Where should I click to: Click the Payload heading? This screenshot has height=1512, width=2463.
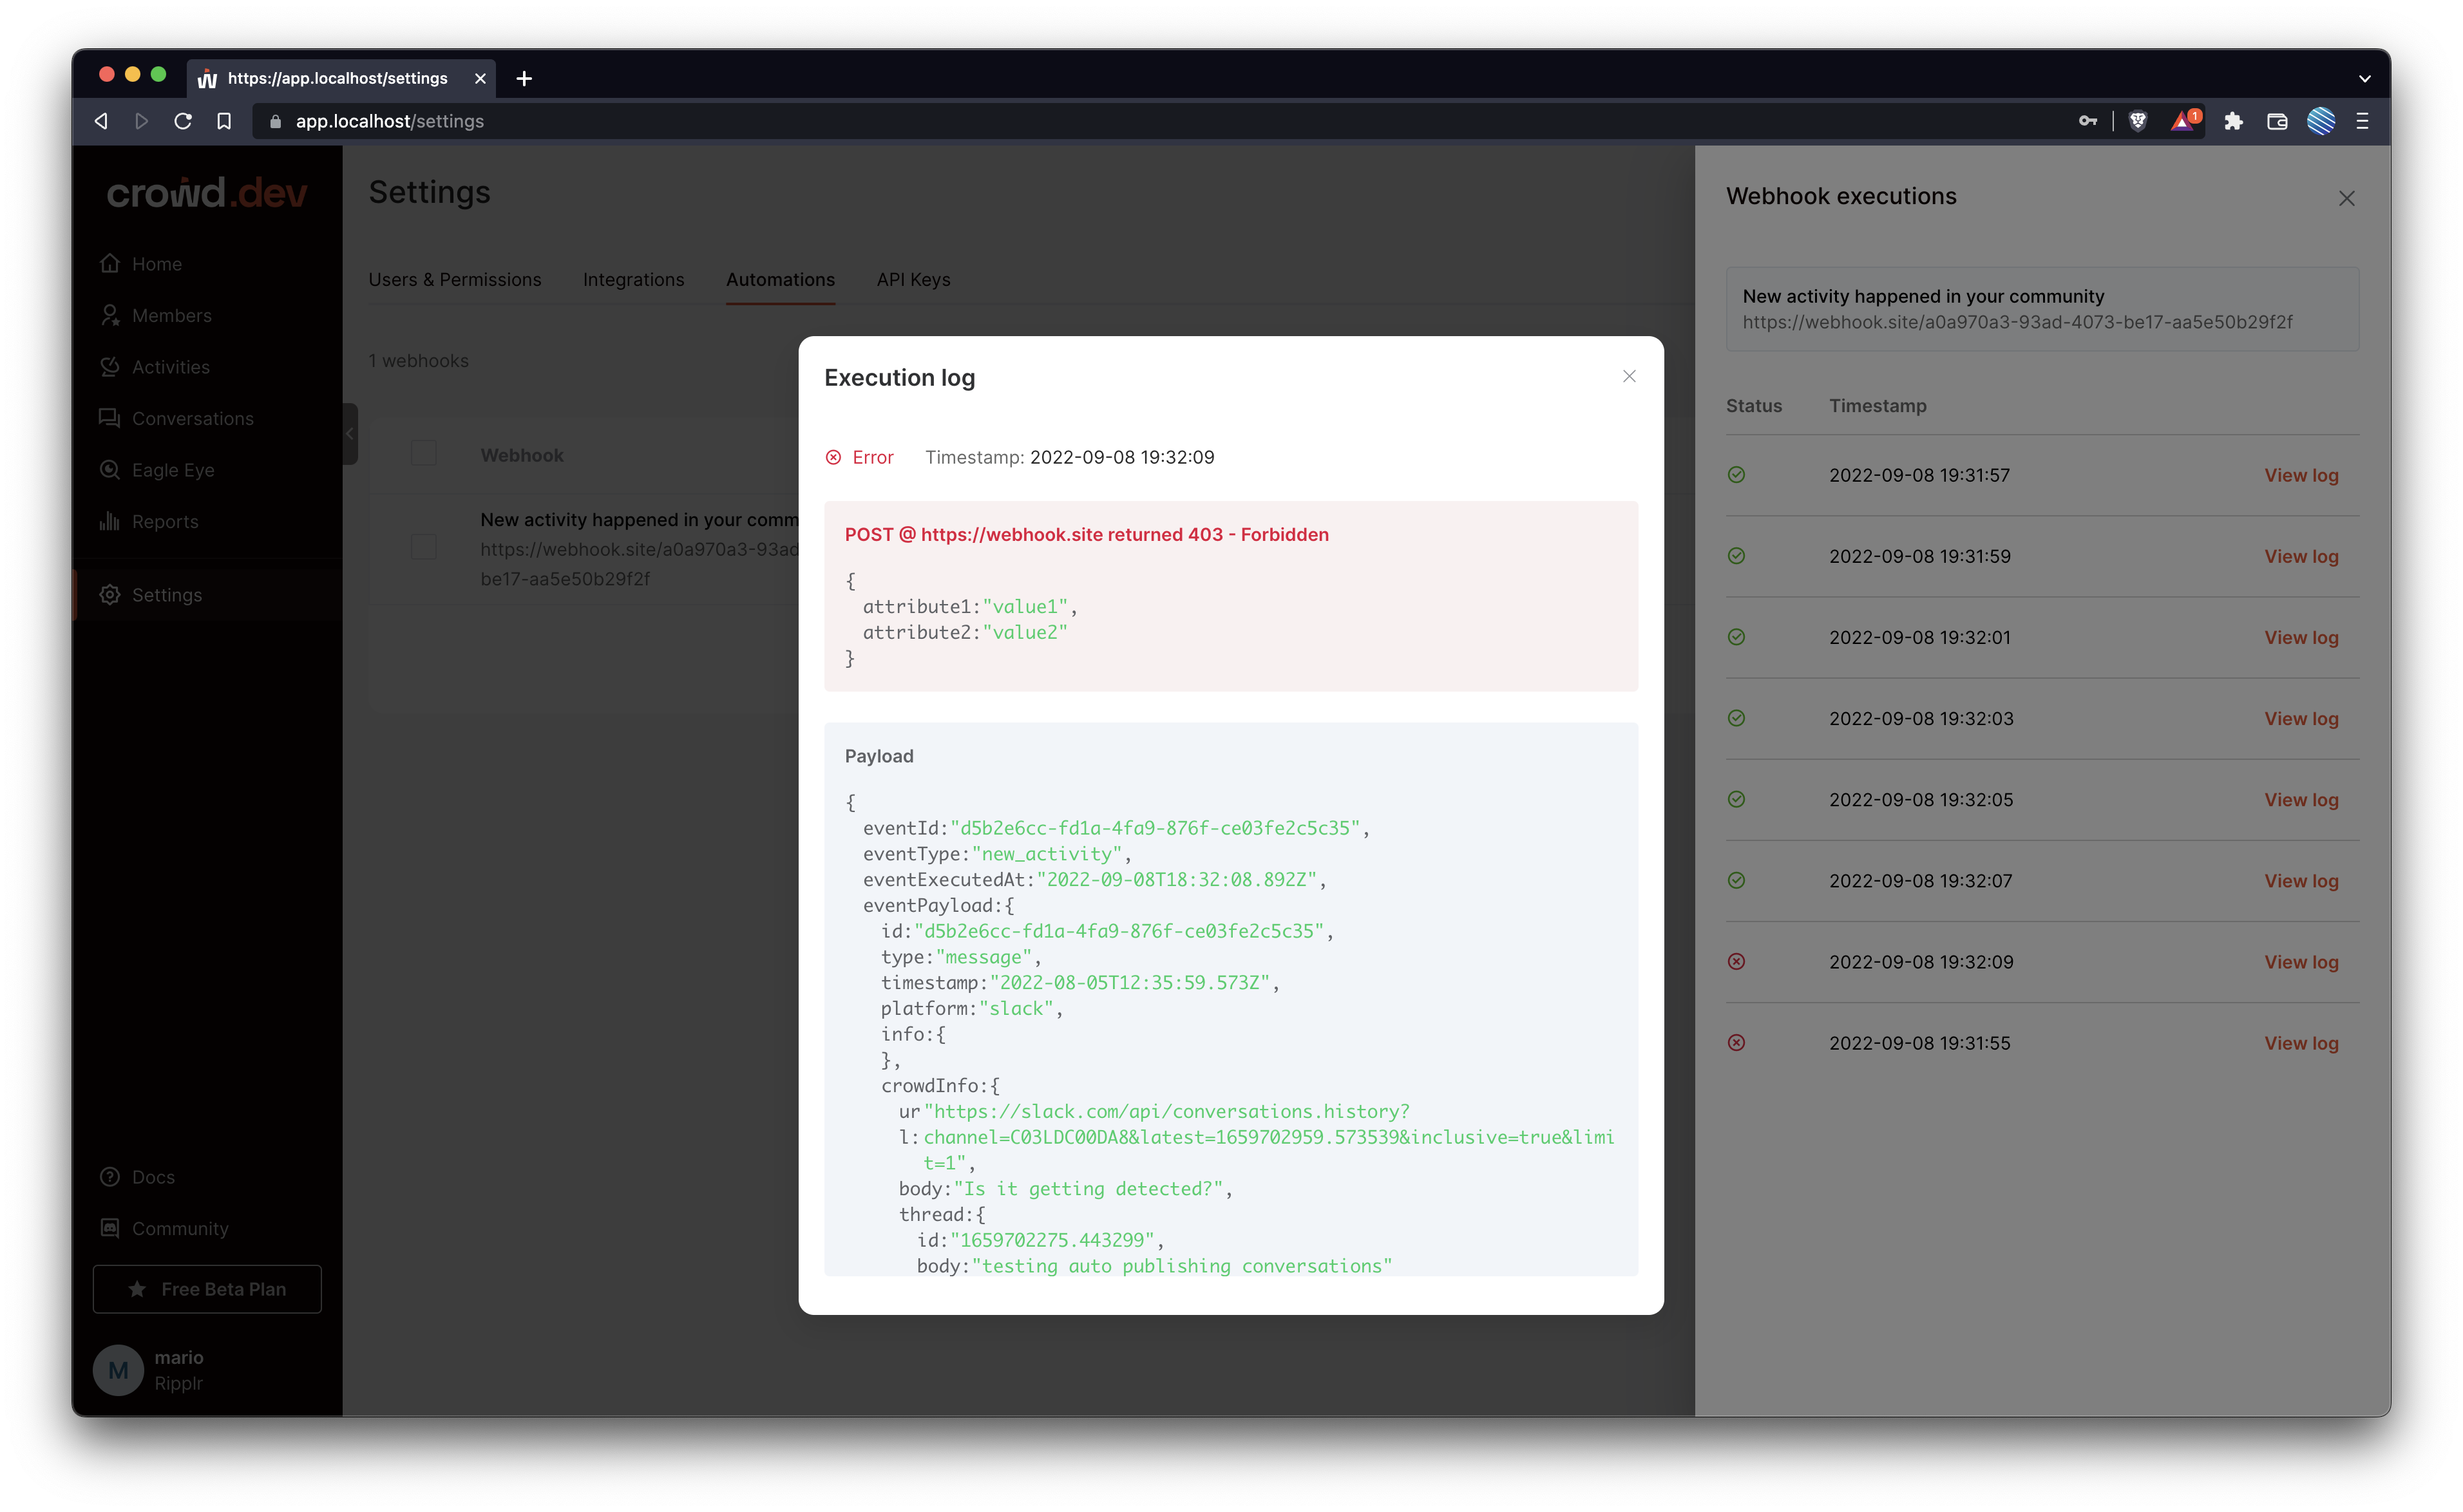[x=879, y=756]
